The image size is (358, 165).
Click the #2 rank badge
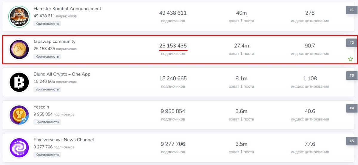click(351, 43)
